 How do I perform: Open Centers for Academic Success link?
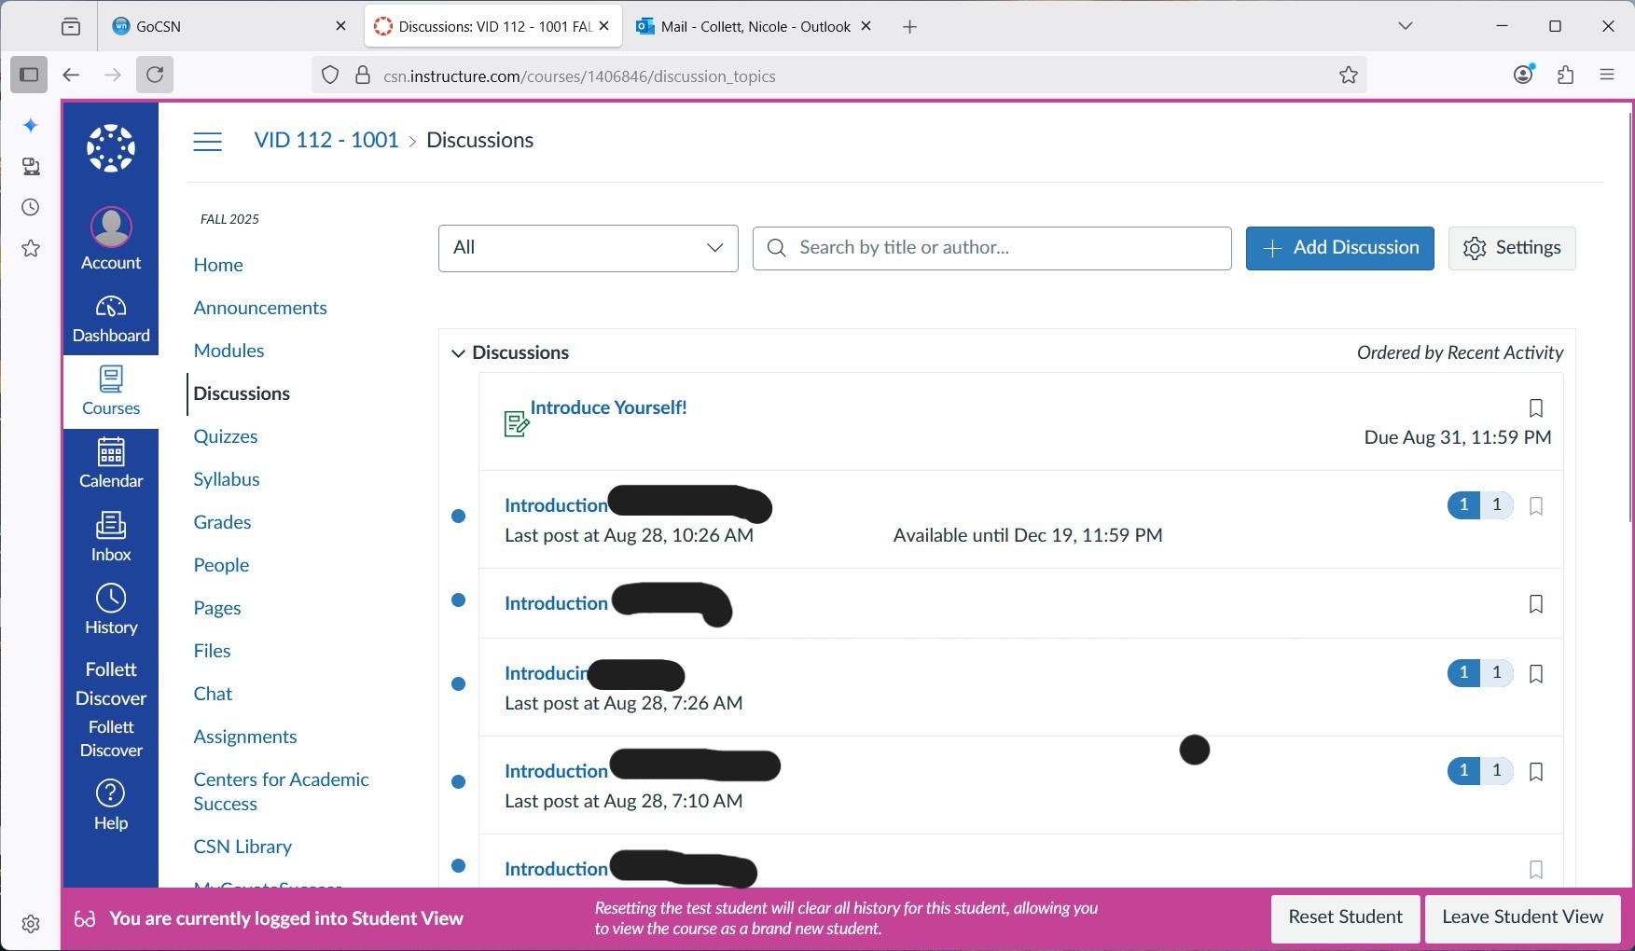tap(281, 792)
